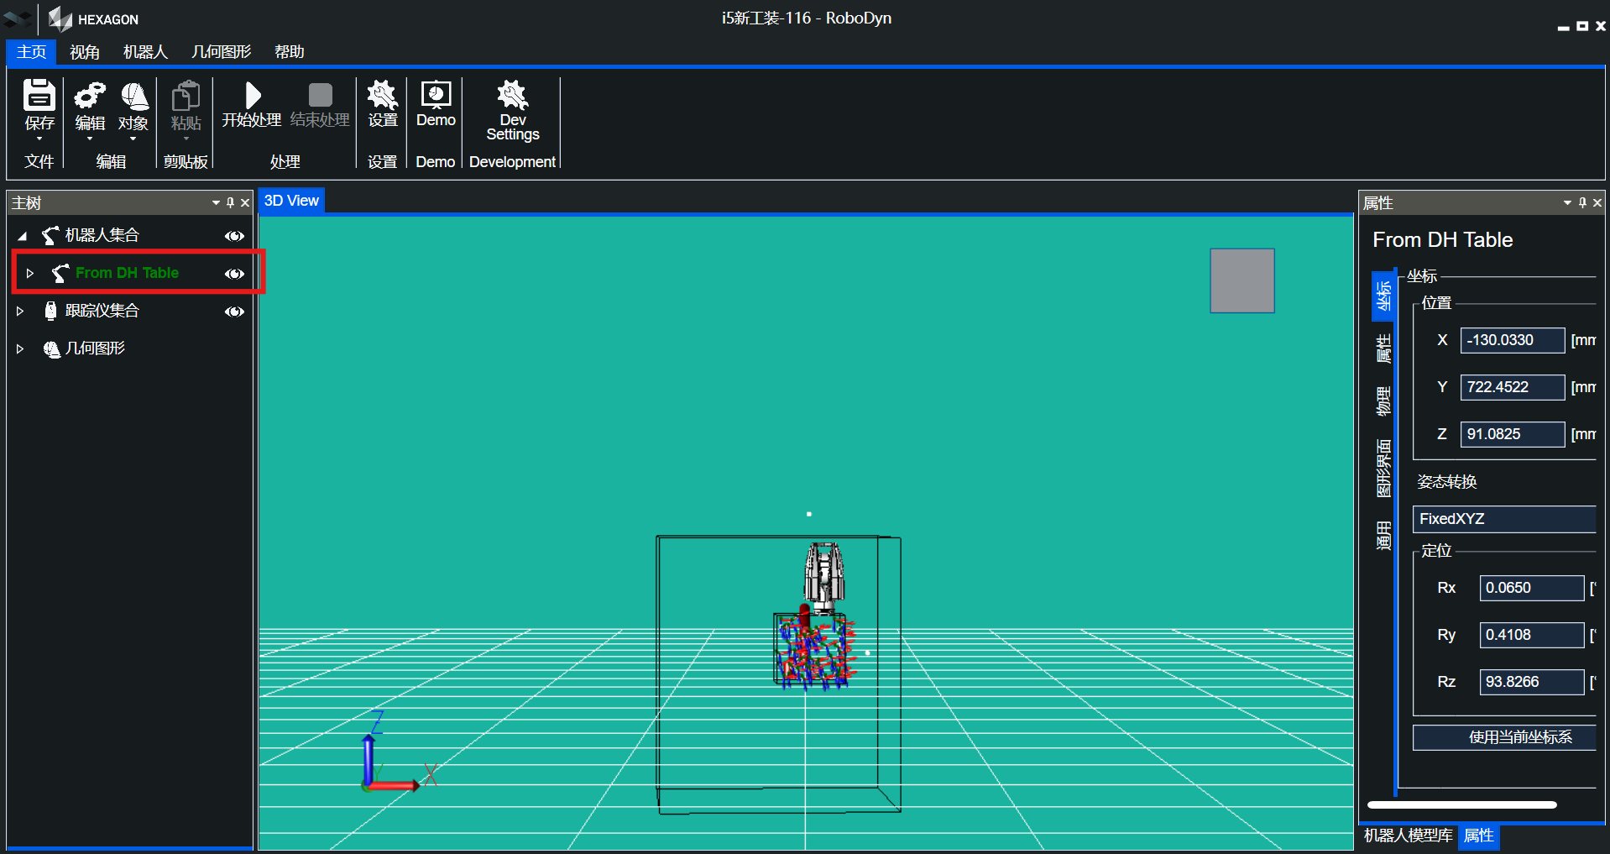
Task: Expand the From DH Table tree node
Action: (x=30, y=273)
